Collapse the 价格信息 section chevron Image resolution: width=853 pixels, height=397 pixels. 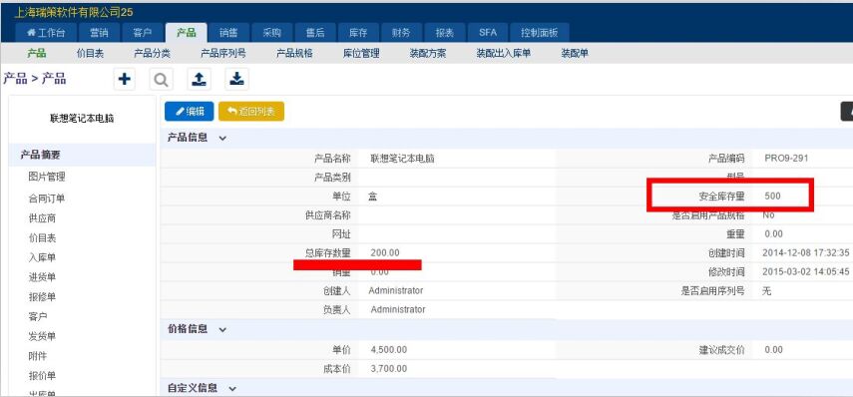[x=222, y=329]
